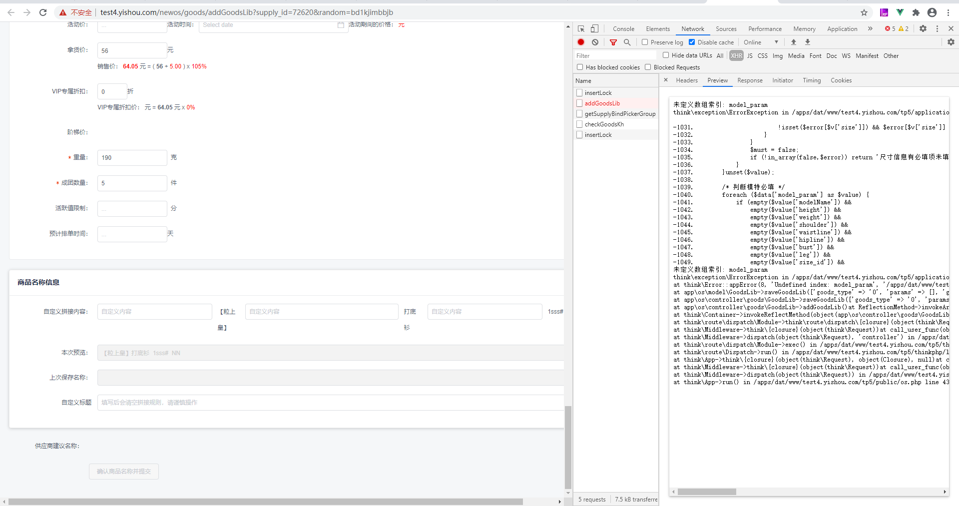Filter requests by WS type
The height and width of the screenshot is (506, 959).
[x=846, y=56]
